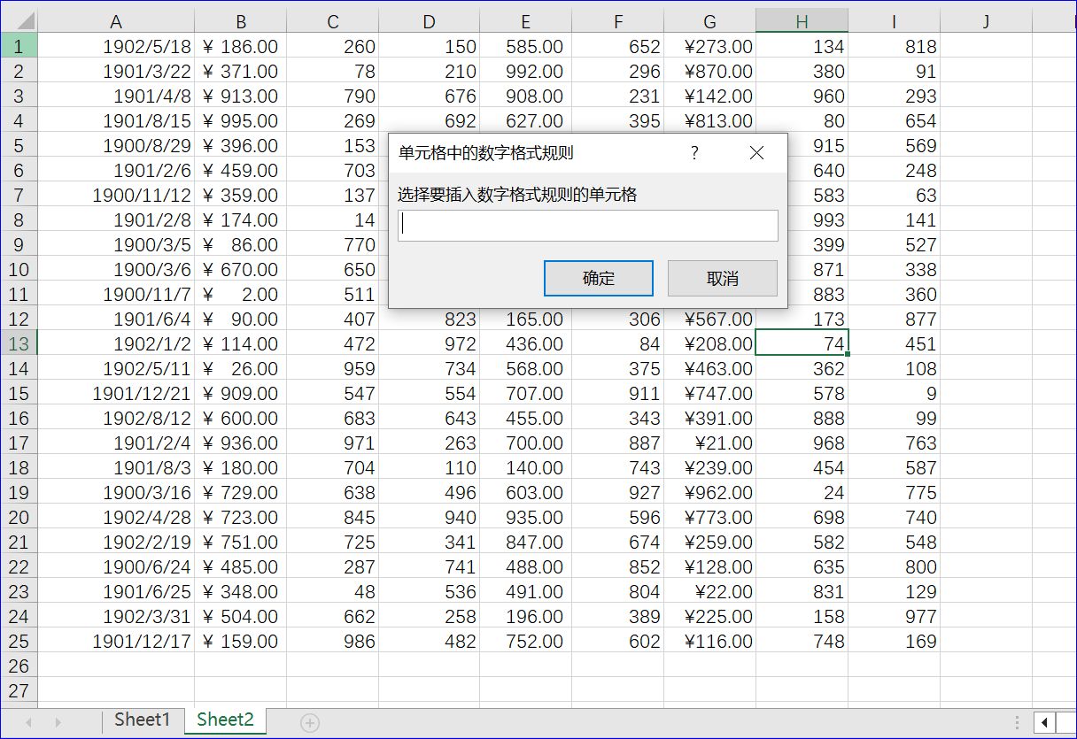The height and width of the screenshot is (739, 1077).
Task: Click the next sheet navigation arrow
Action: point(58,722)
